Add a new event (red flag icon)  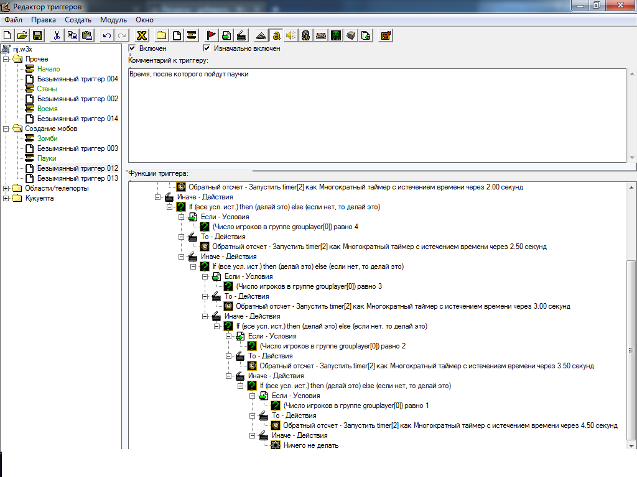[212, 35]
